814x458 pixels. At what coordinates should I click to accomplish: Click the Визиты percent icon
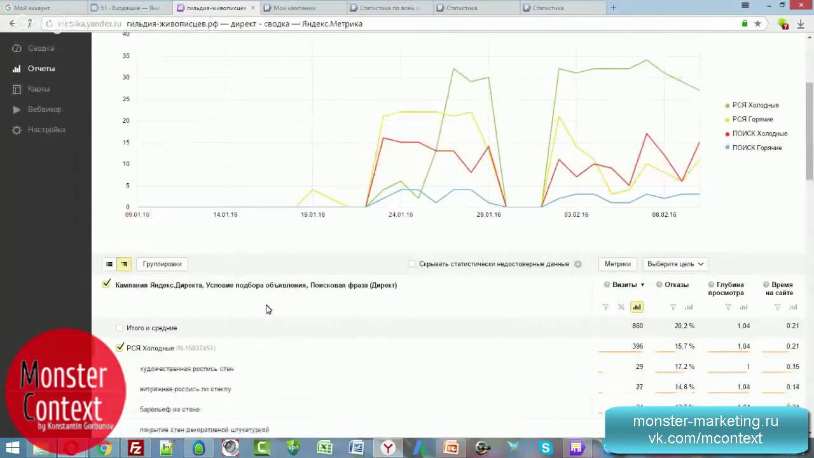tap(621, 307)
